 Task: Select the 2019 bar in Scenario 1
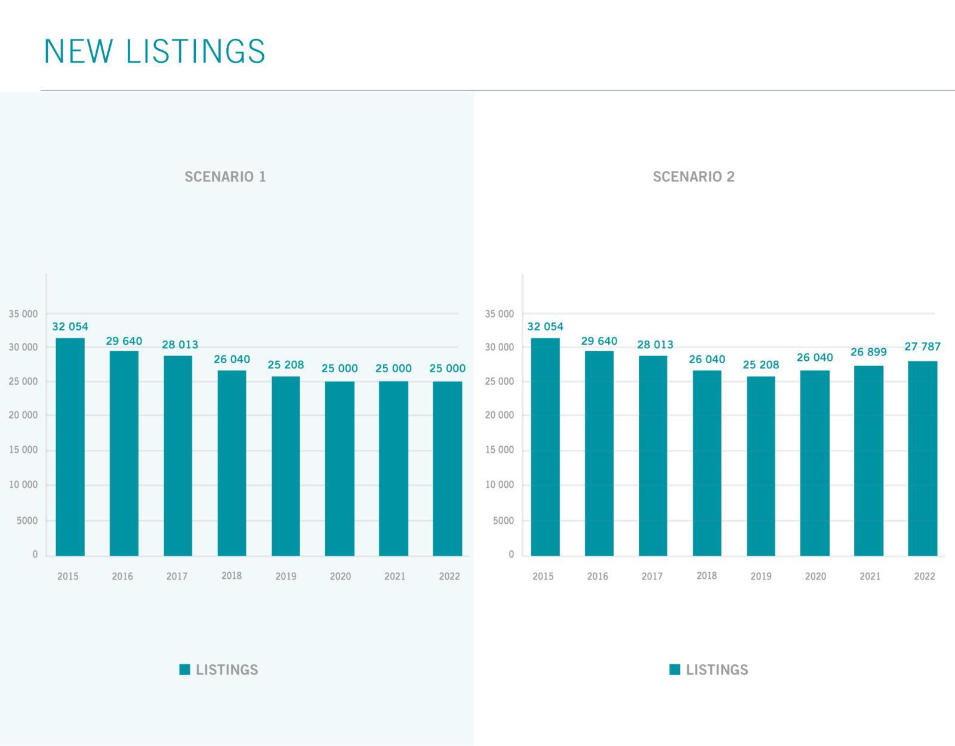click(x=286, y=466)
